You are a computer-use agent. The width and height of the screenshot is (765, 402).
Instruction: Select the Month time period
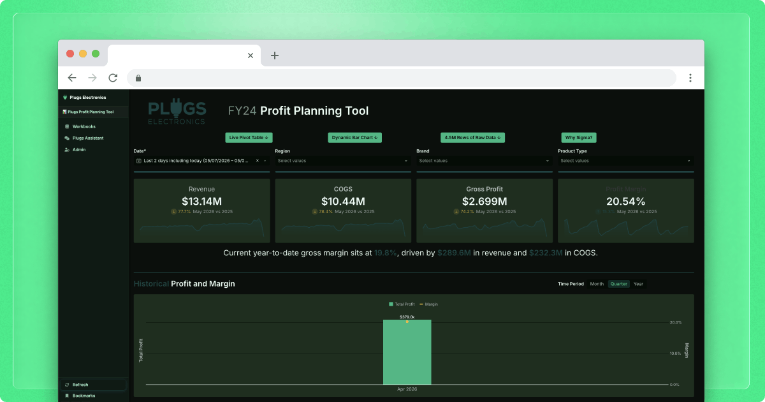(x=597, y=284)
